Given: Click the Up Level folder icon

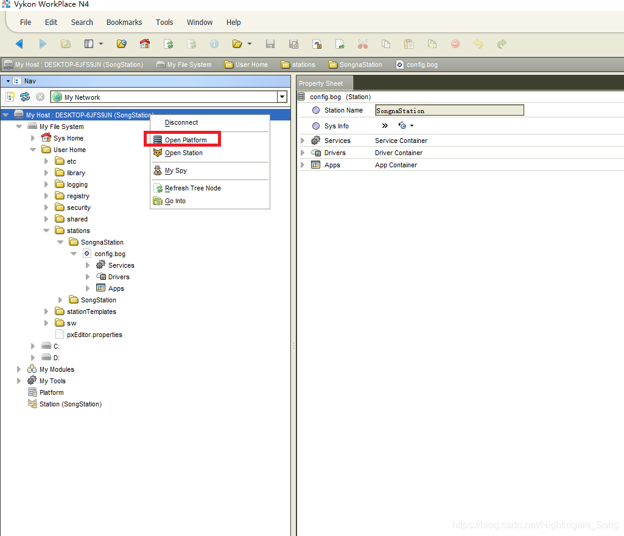Looking at the screenshot, I should click(x=66, y=44).
